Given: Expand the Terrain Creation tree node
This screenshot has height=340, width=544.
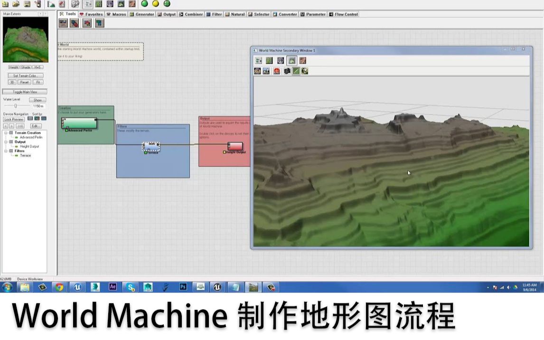Looking at the screenshot, I should pyautogui.click(x=5, y=132).
